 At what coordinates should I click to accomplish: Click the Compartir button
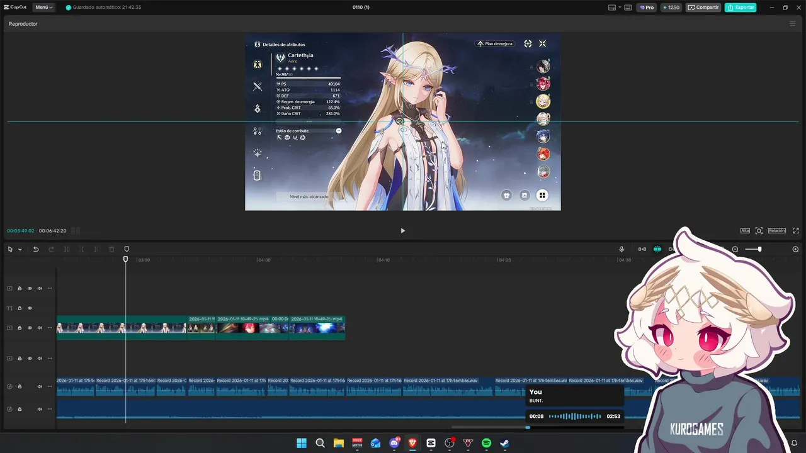point(703,8)
